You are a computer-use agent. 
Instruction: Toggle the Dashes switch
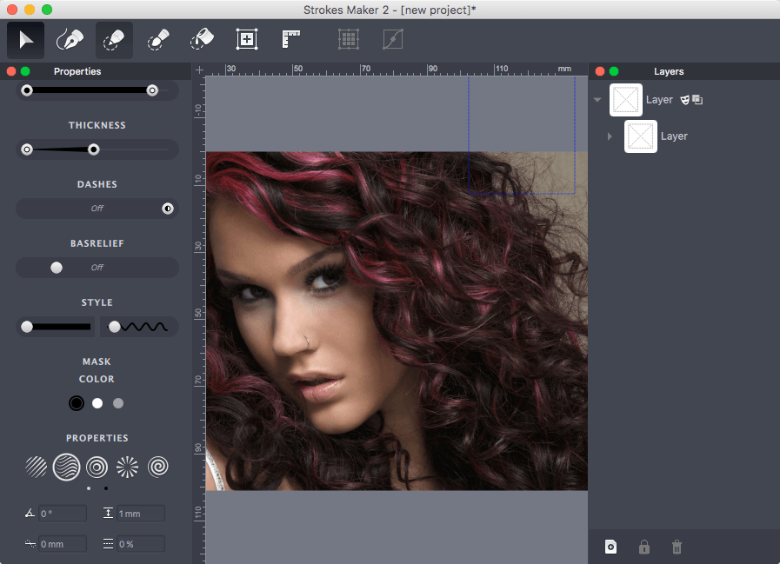pos(97,209)
